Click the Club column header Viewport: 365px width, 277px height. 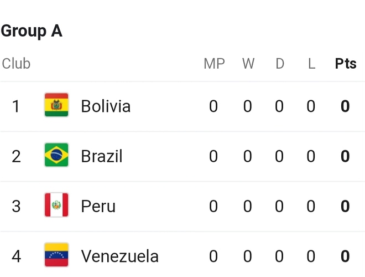[x=16, y=63]
